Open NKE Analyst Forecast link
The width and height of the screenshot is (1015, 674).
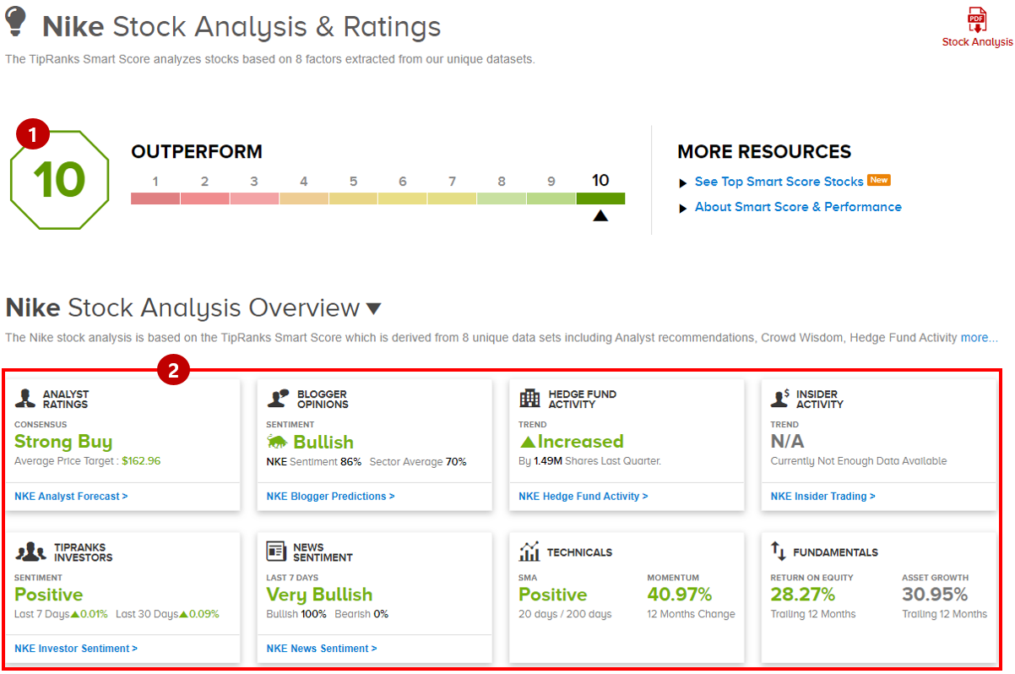pos(71,497)
